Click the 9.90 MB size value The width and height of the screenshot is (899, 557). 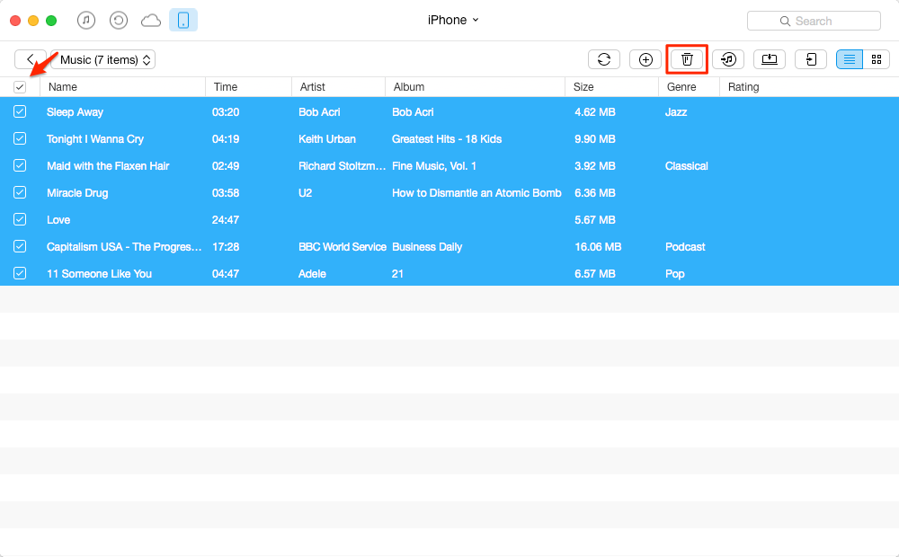(595, 139)
